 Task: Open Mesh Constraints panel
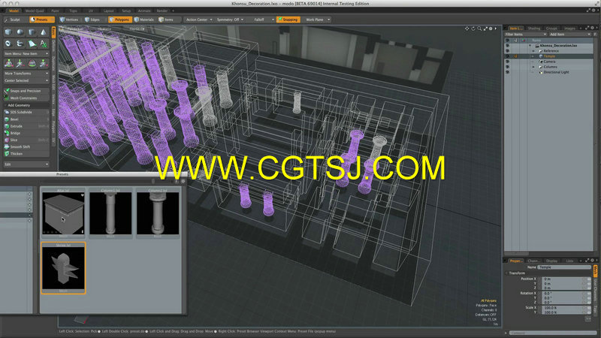coord(26,98)
